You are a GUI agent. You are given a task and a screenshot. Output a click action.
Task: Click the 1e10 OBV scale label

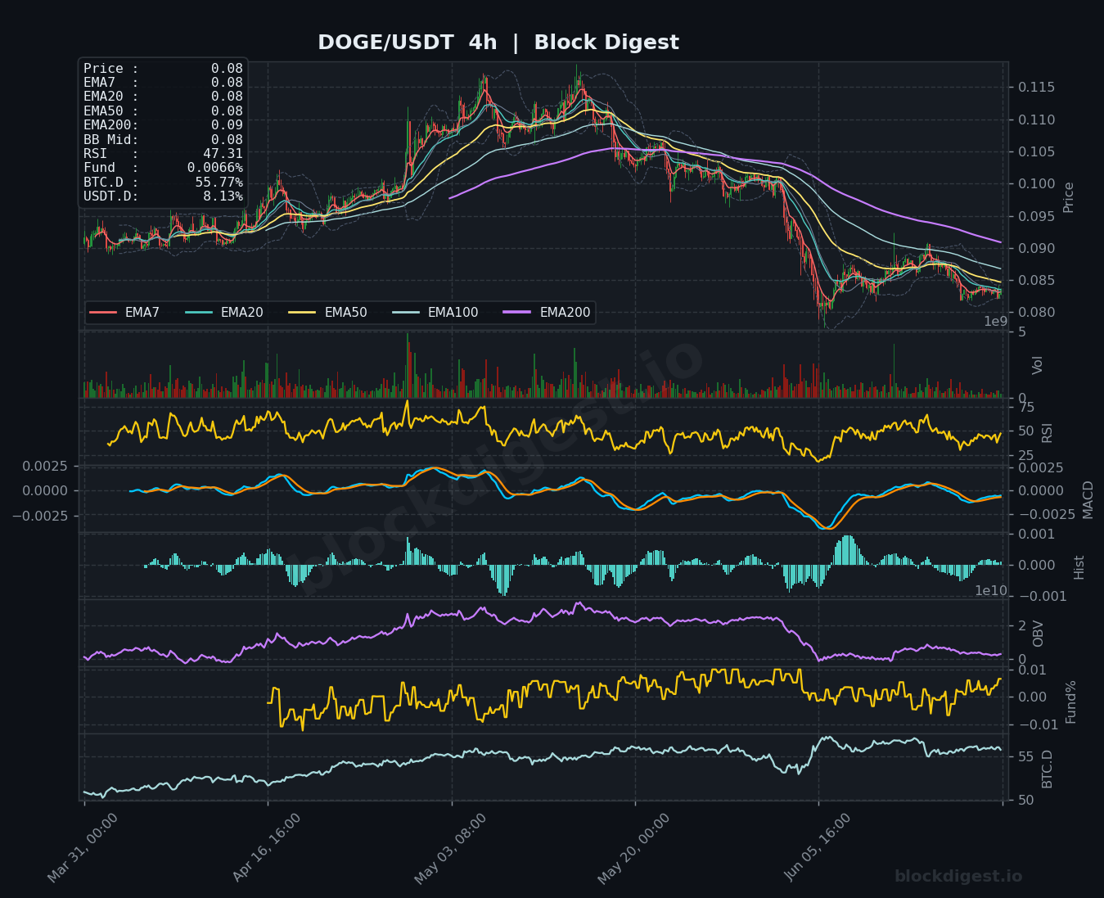click(991, 590)
